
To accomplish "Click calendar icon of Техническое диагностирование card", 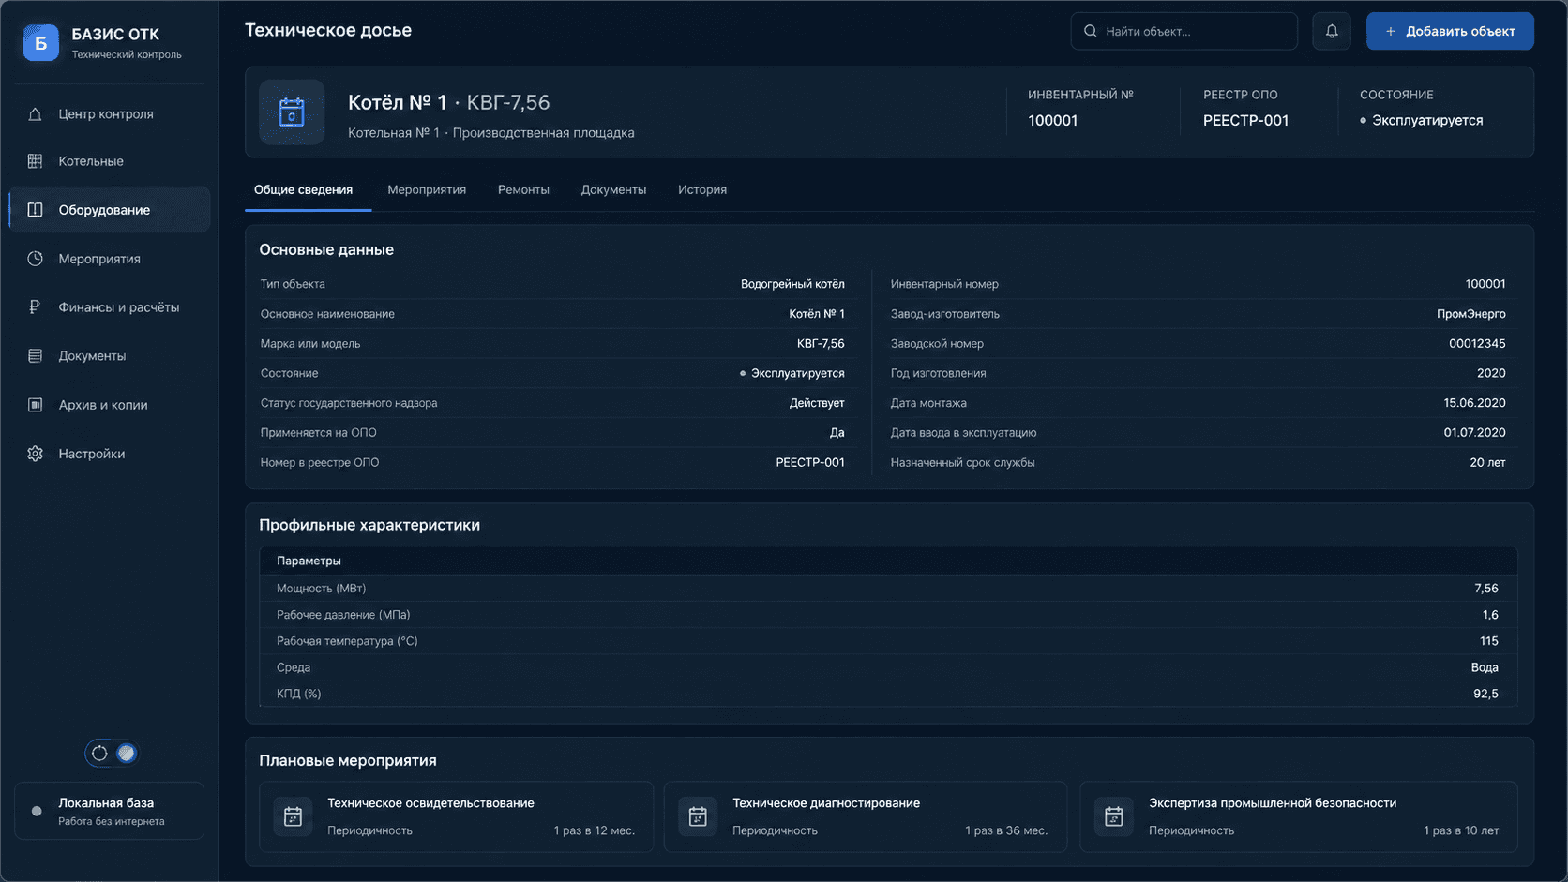I will tap(698, 816).
